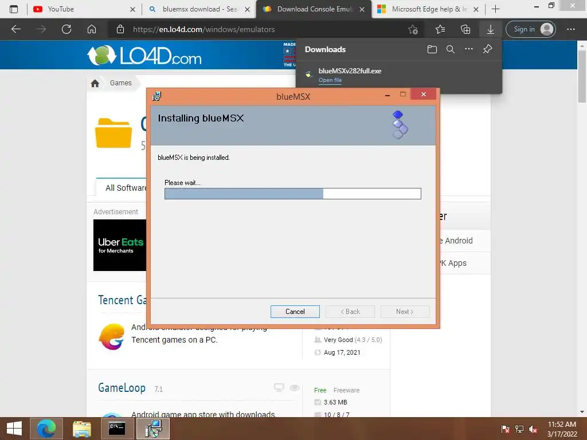Click the installation progress bar
This screenshot has width=587, height=440.
[x=293, y=194]
